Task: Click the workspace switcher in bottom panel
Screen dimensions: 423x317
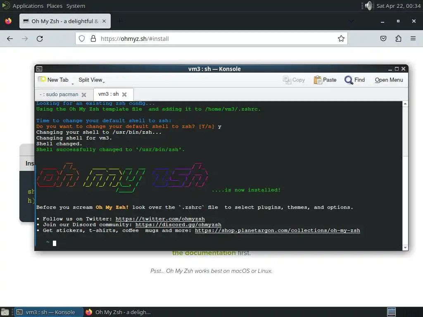Action: 392,312
